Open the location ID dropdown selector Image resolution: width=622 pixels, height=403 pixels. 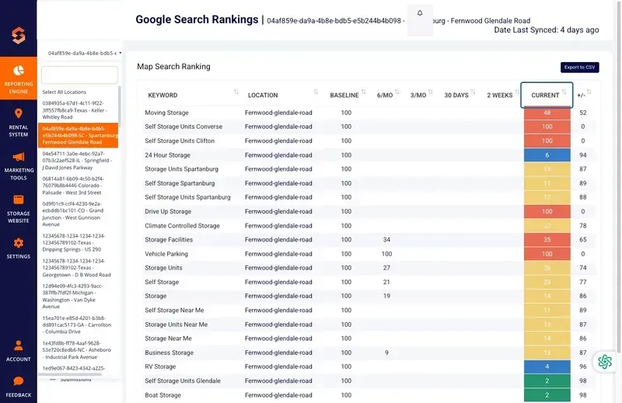(x=84, y=53)
